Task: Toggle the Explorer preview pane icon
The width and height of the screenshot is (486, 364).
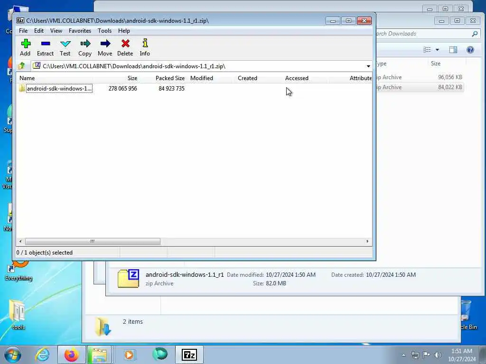Action: (x=453, y=49)
